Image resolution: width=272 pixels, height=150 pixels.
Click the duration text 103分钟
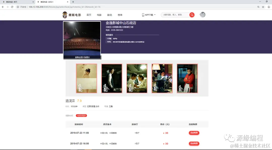tap(74, 106)
